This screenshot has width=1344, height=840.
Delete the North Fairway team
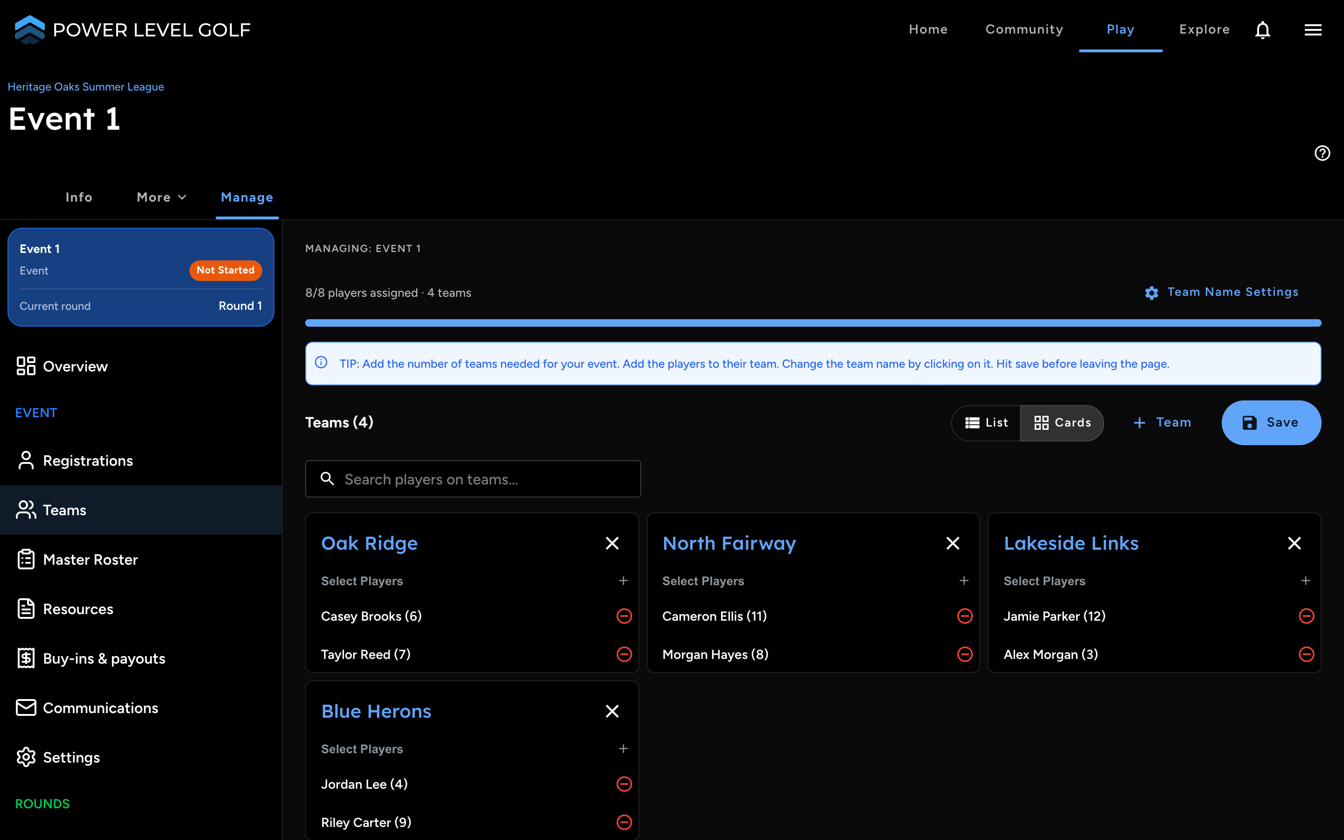pos(953,543)
